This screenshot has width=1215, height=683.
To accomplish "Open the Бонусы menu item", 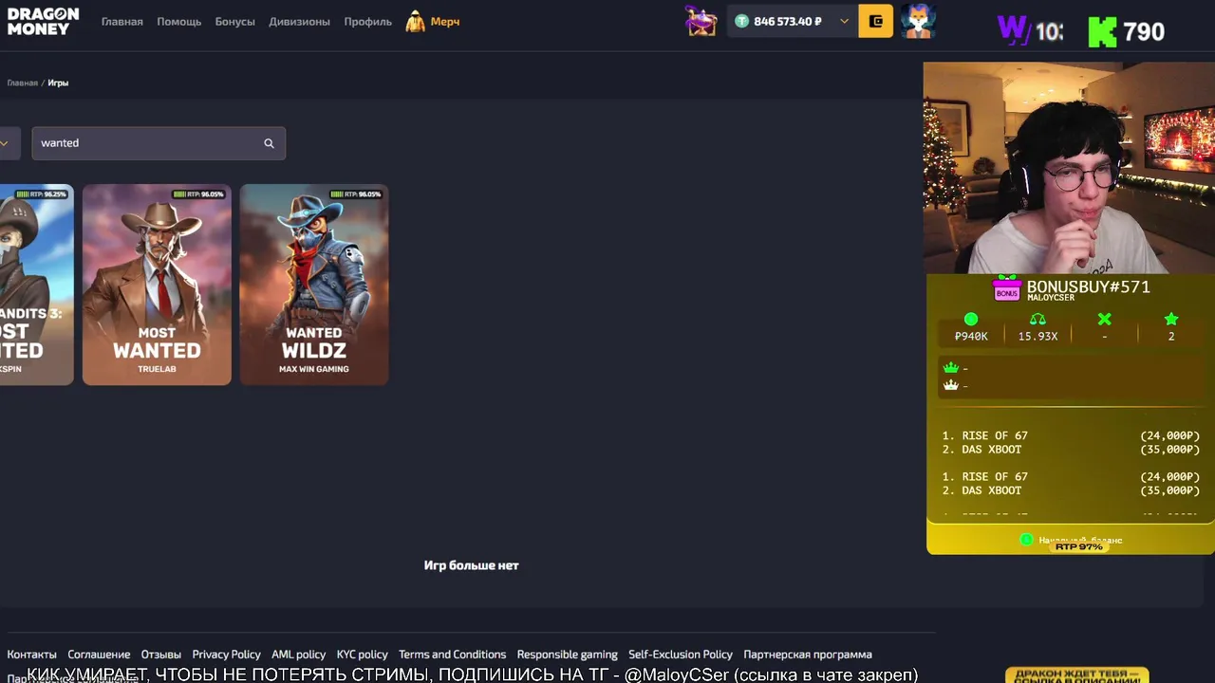I will pyautogui.click(x=235, y=21).
